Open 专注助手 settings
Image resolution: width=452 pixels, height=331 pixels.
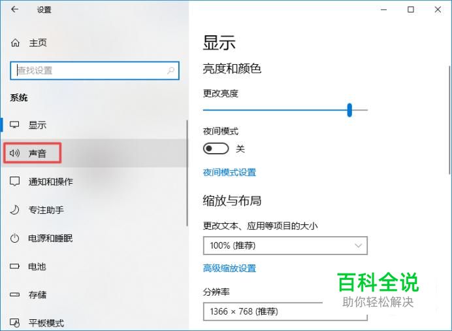(94, 210)
